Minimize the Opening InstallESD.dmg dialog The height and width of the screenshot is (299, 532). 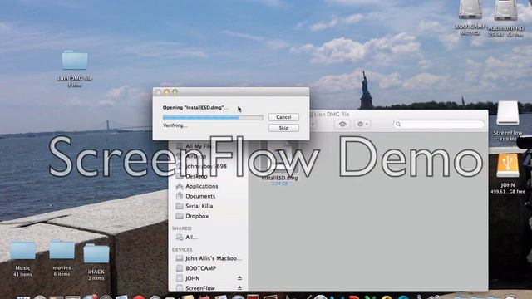(x=166, y=91)
